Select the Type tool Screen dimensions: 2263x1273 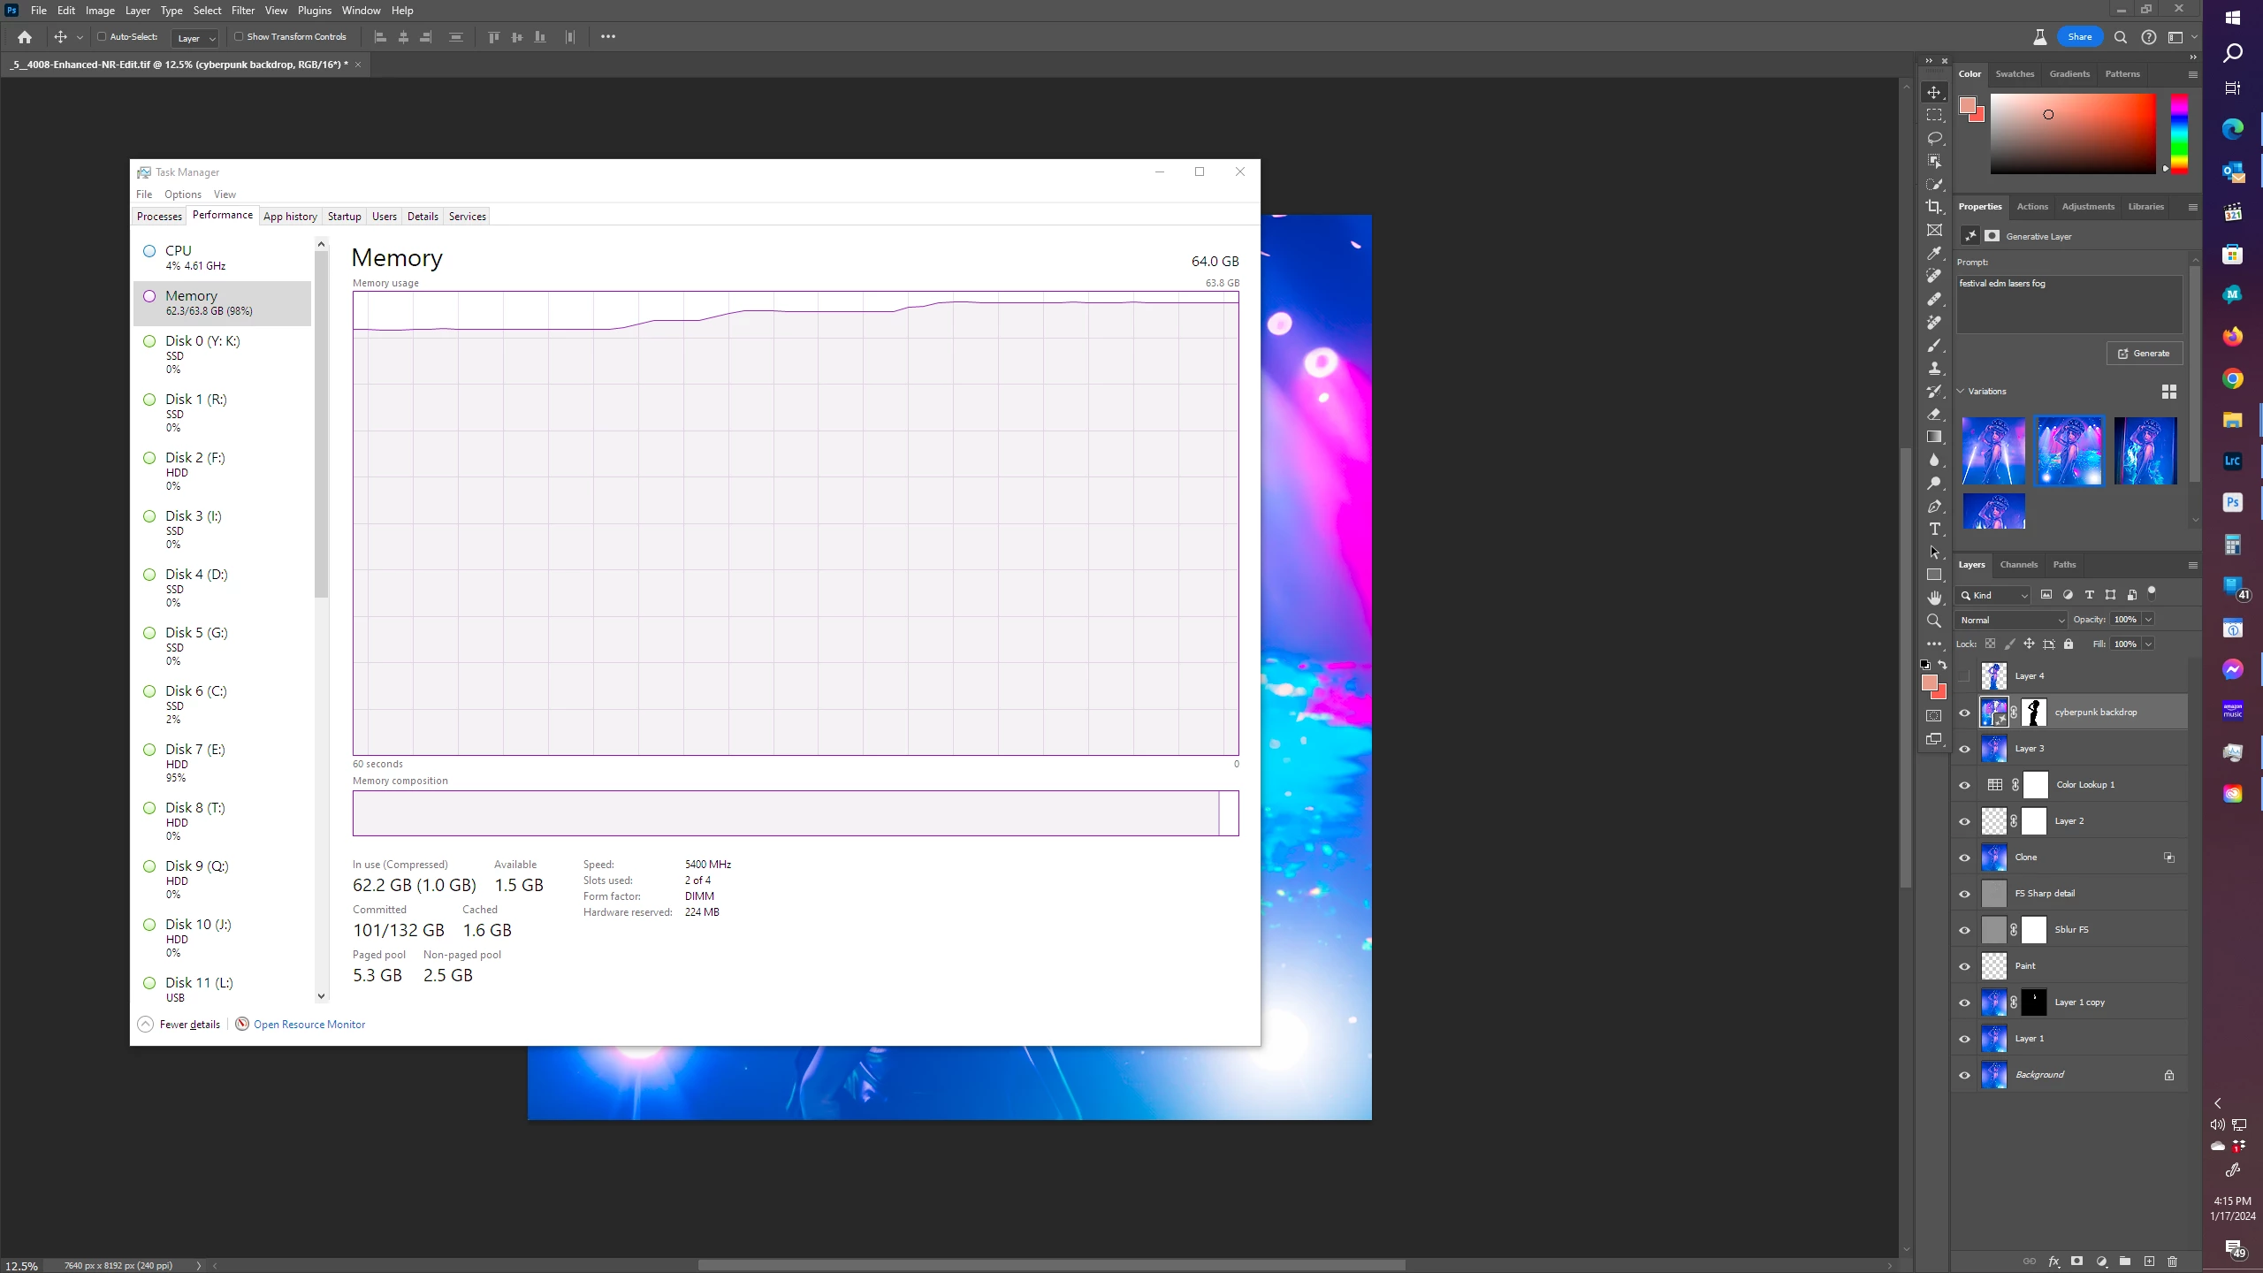coord(1934,529)
